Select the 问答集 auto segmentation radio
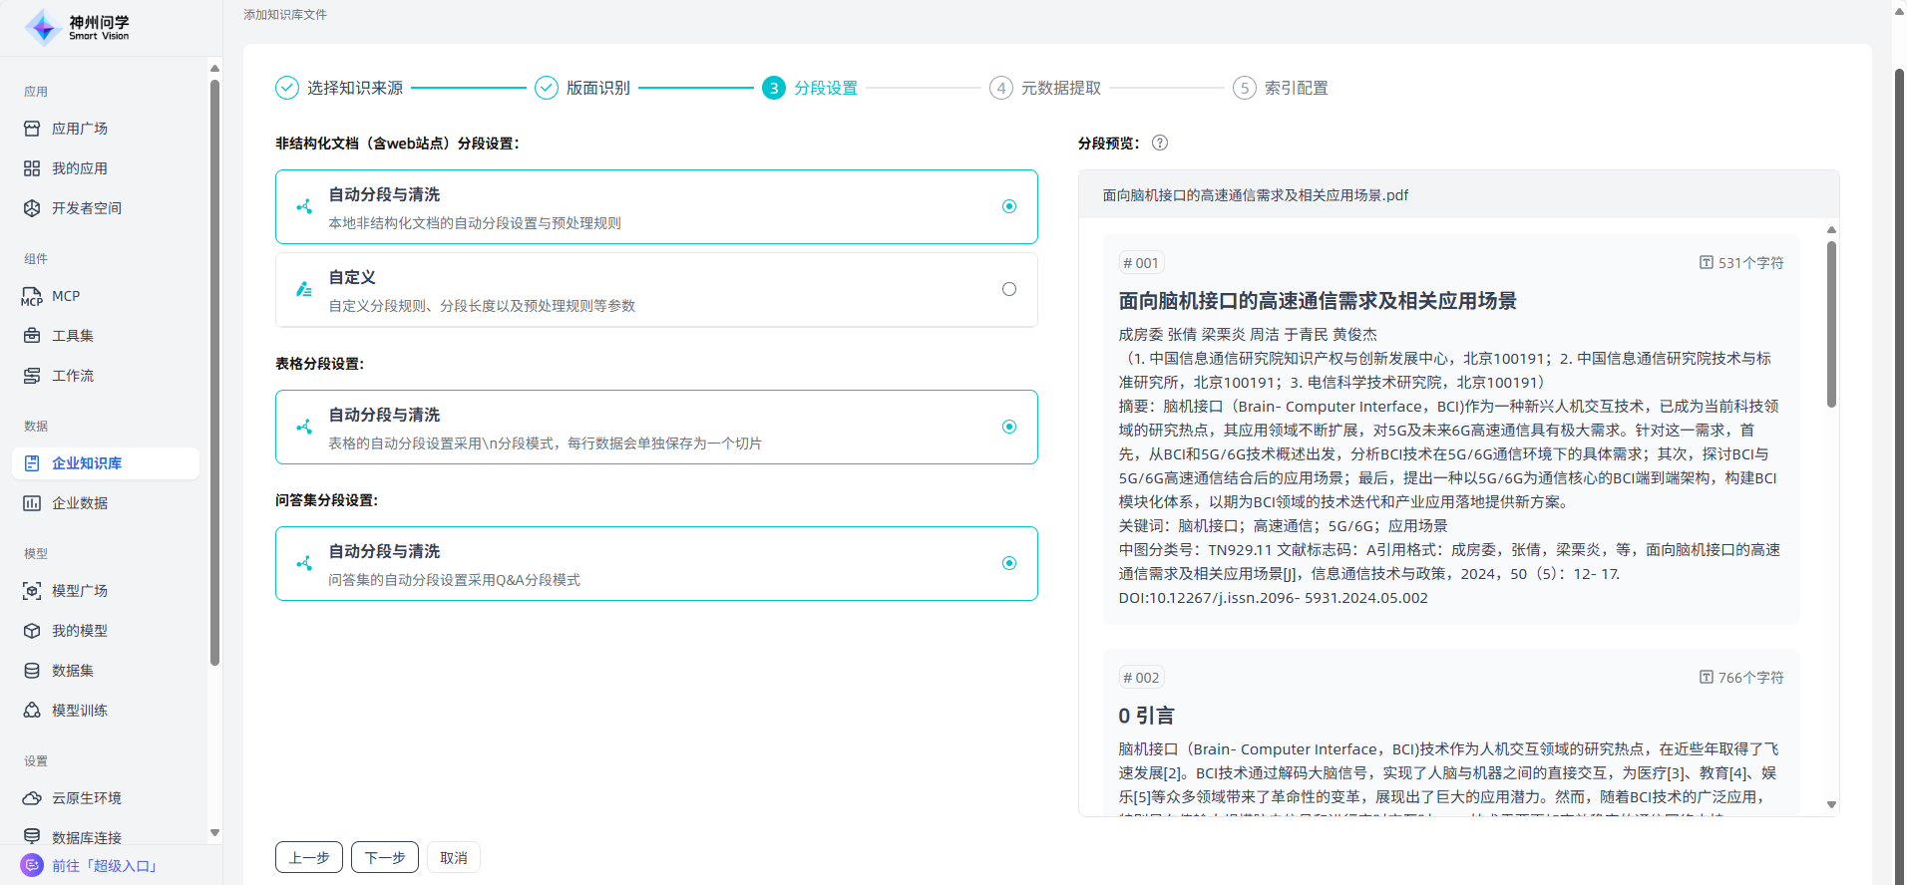This screenshot has width=1907, height=885. 1008,563
